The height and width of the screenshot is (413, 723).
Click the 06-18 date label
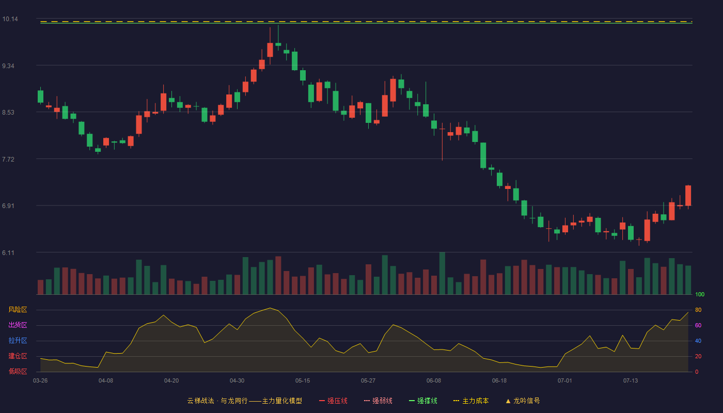[499, 380]
